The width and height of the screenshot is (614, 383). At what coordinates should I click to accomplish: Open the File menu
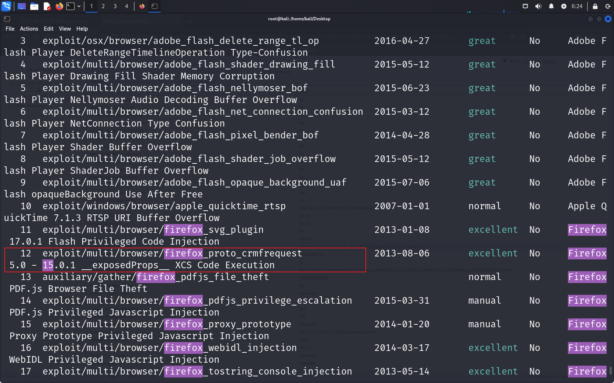pos(10,29)
